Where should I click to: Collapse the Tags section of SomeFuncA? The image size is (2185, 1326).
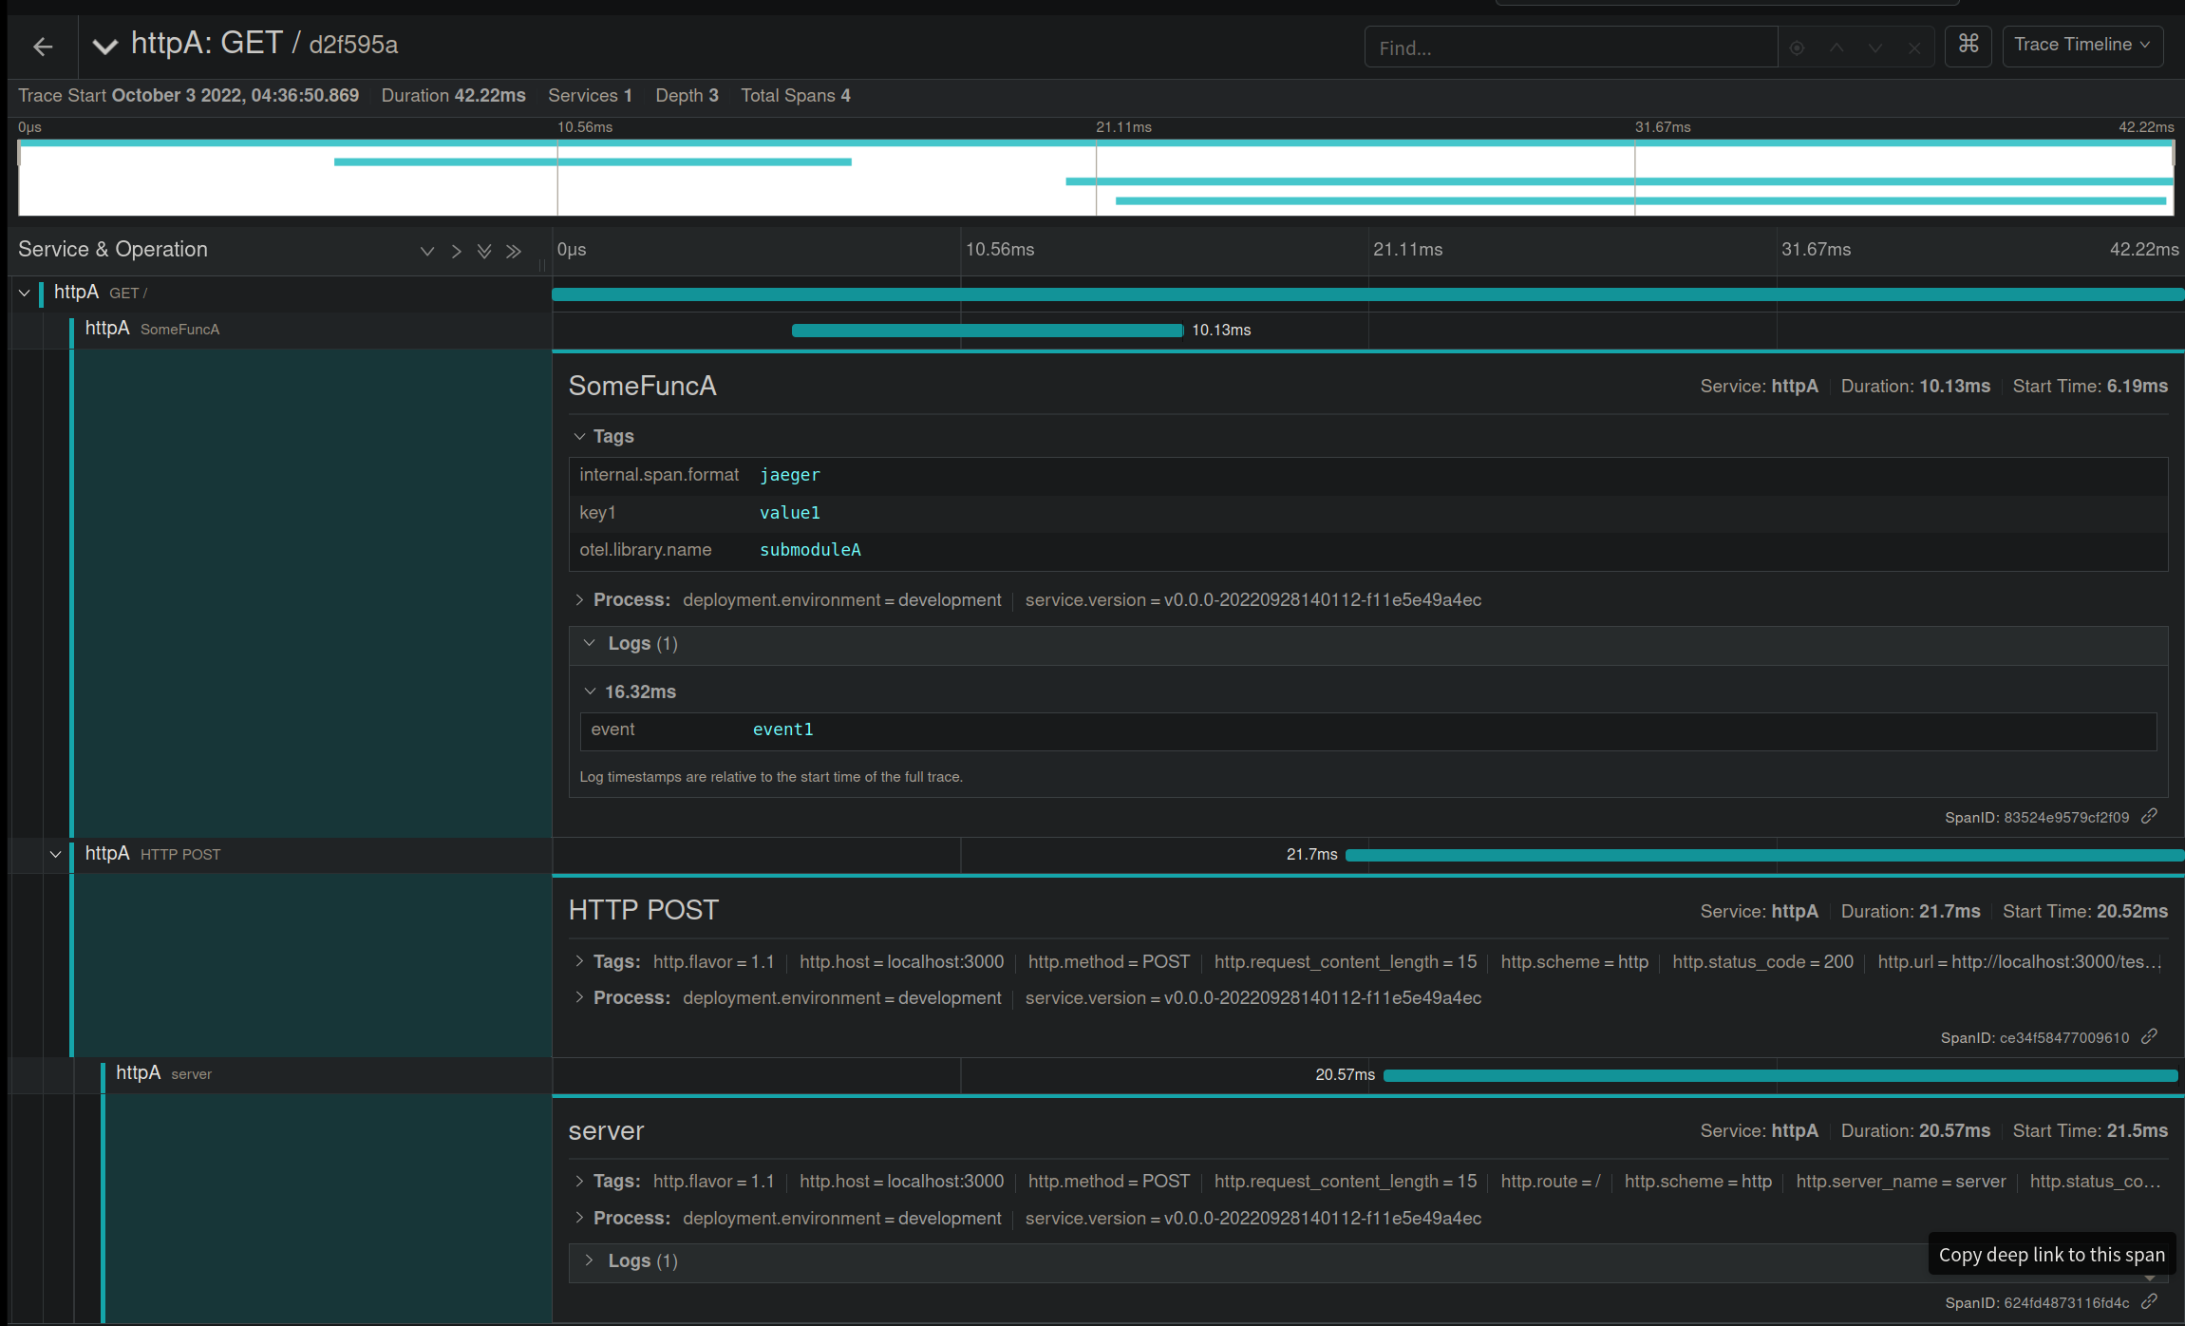tap(604, 436)
